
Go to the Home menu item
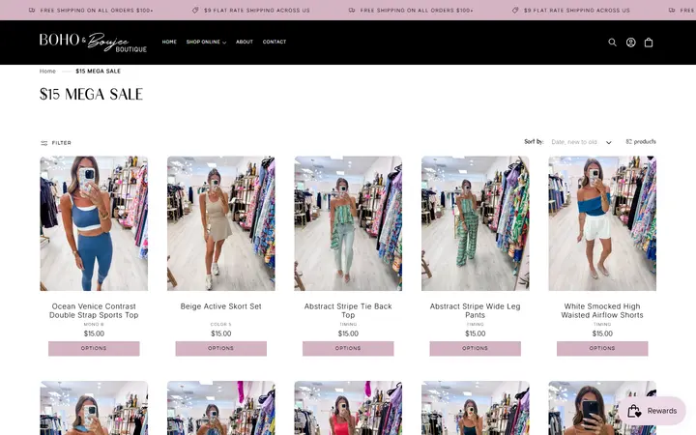pos(169,42)
